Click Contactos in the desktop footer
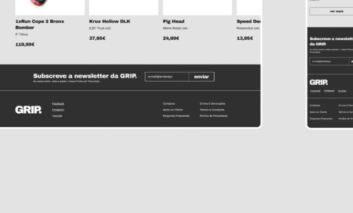353x213 pixels. [x=169, y=104]
